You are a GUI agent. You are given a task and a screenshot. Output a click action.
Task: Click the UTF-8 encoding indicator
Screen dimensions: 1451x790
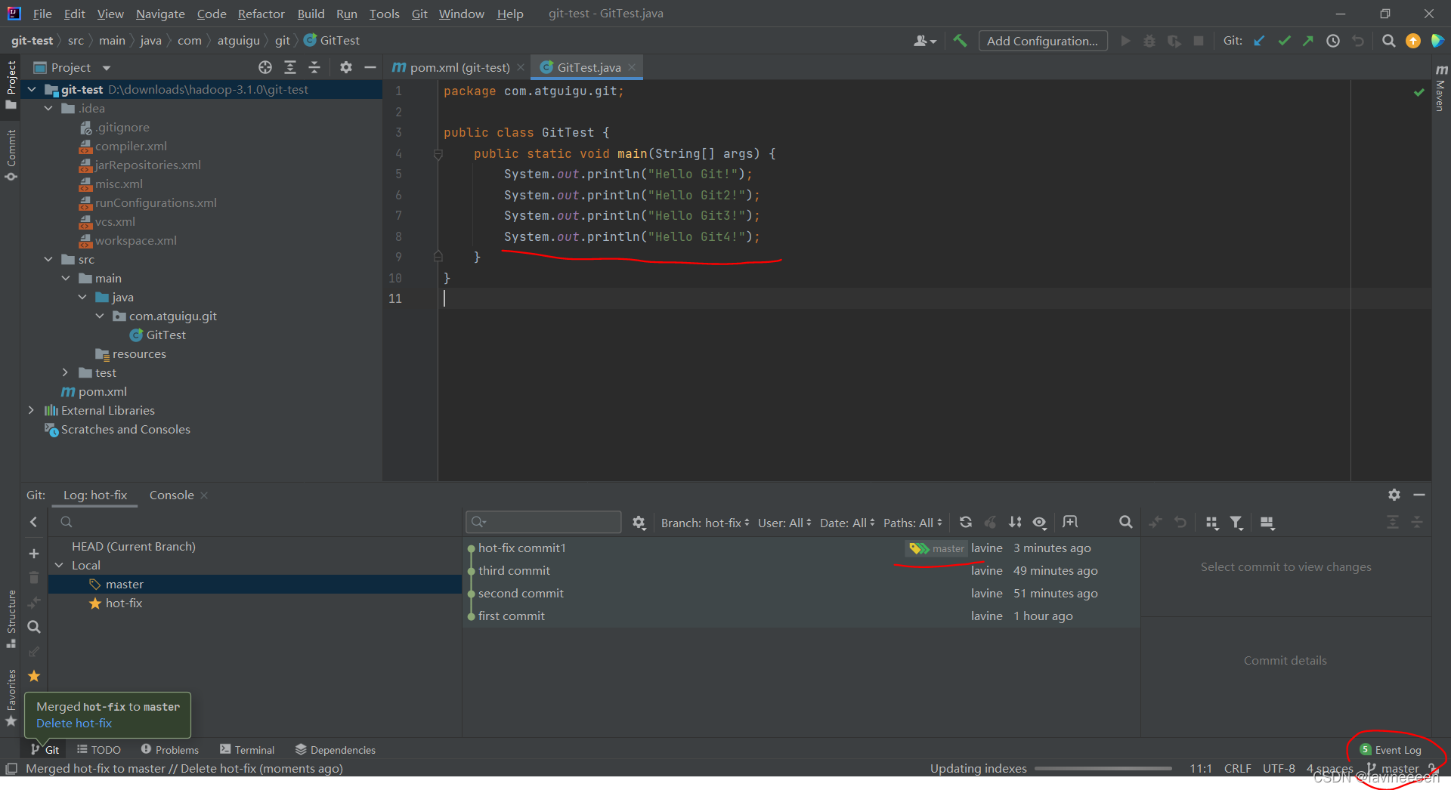coord(1279,769)
